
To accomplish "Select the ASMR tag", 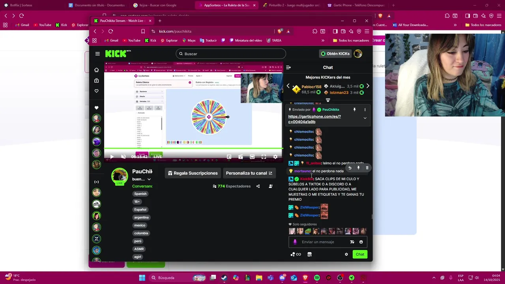I will (139, 249).
